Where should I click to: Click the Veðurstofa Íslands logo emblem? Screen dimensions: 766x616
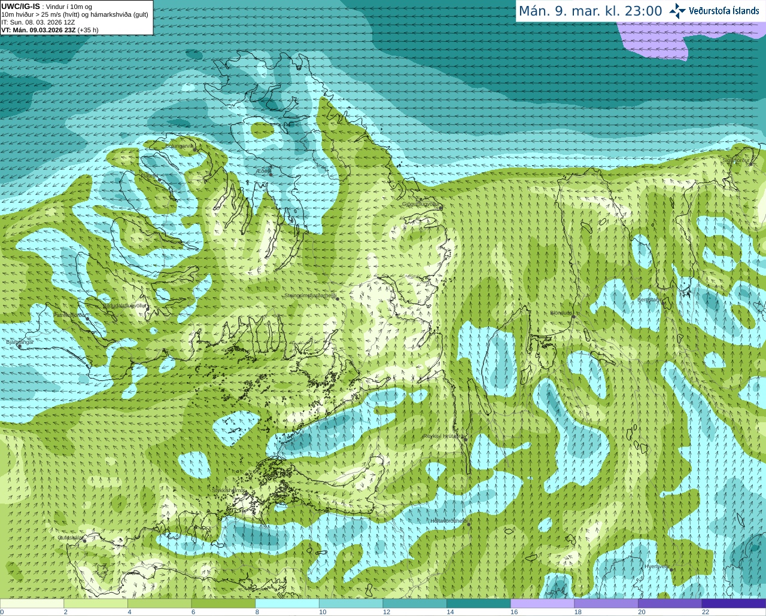click(677, 11)
